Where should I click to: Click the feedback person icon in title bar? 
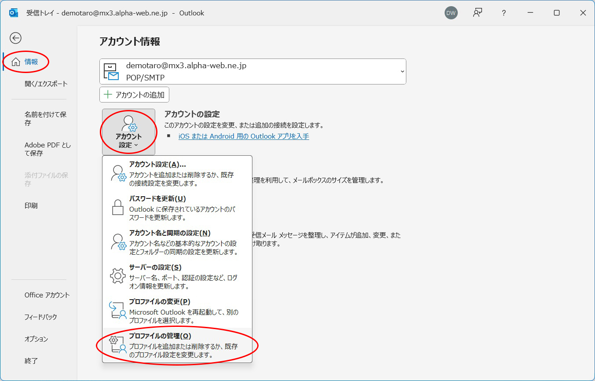pyautogui.click(x=477, y=13)
